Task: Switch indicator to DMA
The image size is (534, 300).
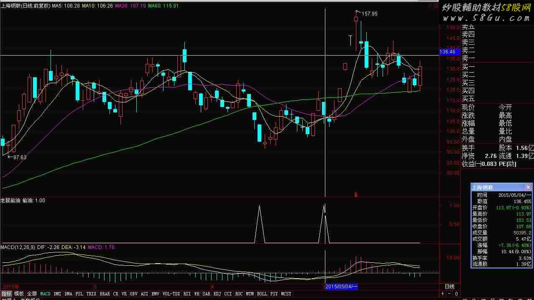Action: point(69,294)
